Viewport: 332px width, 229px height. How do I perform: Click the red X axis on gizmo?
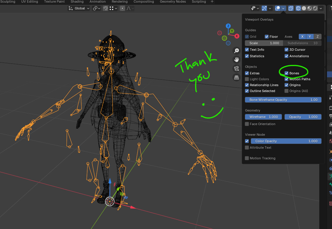pyautogui.click(x=237, y=36)
